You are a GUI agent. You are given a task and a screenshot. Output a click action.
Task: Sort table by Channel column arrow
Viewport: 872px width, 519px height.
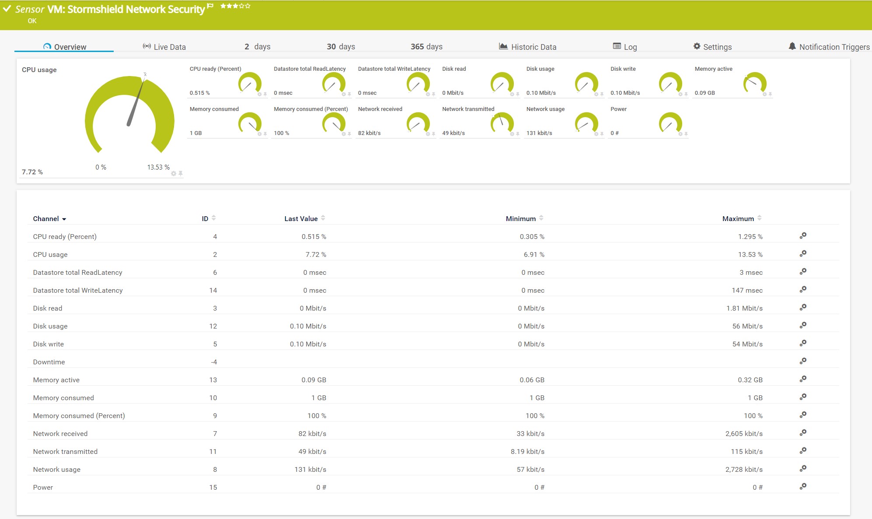[x=64, y=219]
